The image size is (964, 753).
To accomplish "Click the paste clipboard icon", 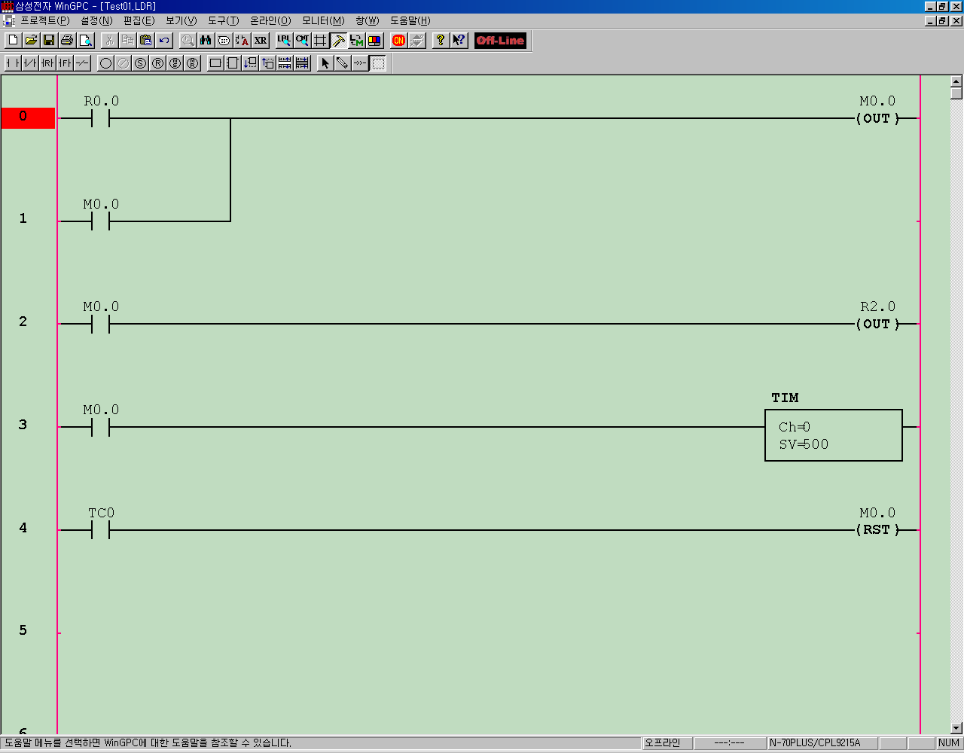I will tap(146, 41).
